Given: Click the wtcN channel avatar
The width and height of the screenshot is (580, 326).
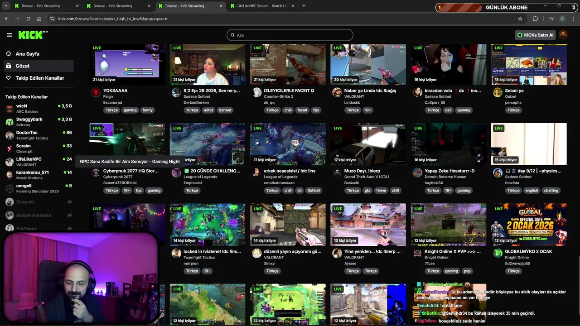Looking at the screenshot, I should pos(10,109).
